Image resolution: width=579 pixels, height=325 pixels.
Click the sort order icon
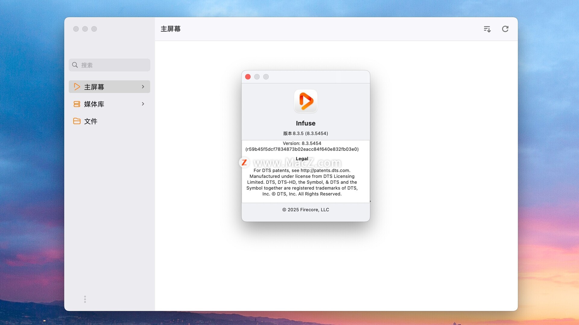pyautogui.click(x=487, y=29)
